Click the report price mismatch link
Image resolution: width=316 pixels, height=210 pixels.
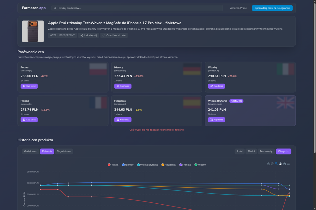point(157,130)
